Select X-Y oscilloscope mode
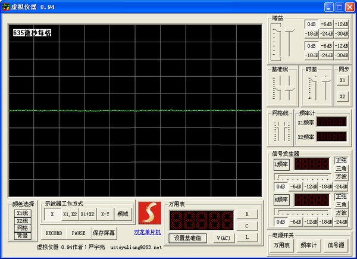 [105, 214]
